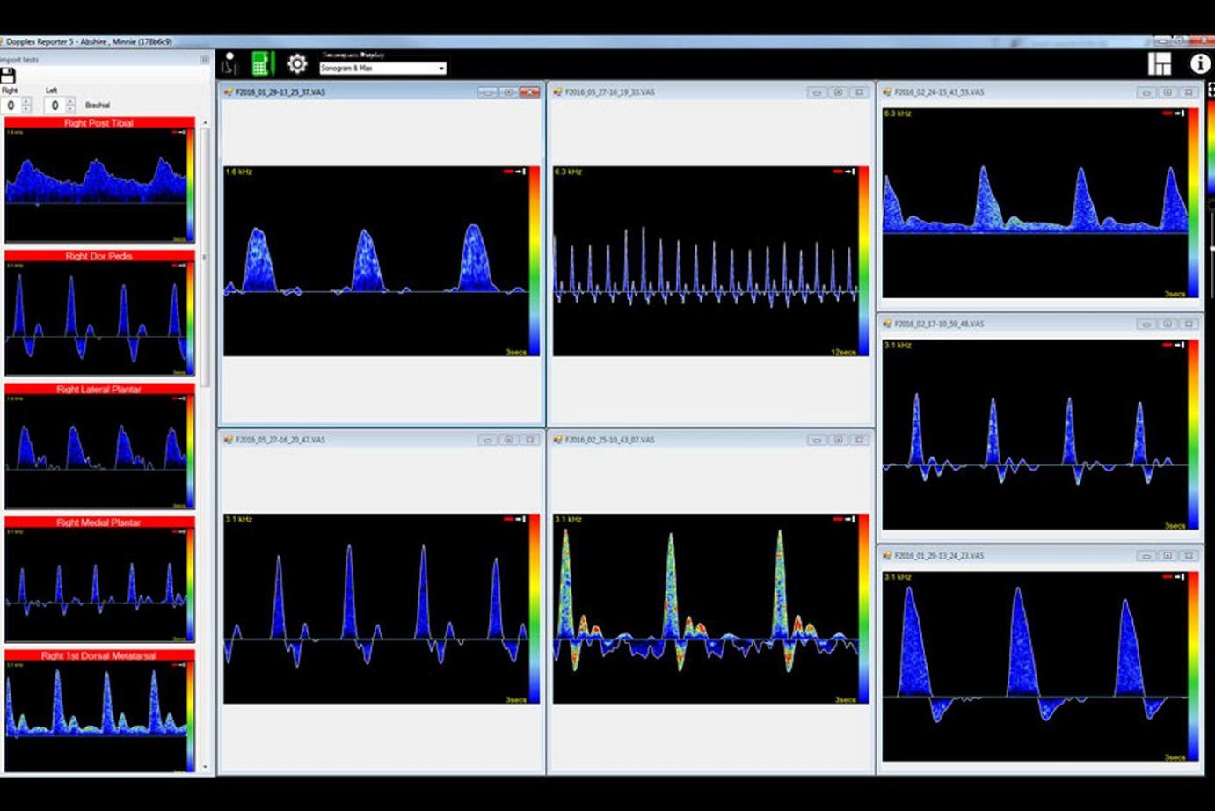
Task: Click the tiled window layout icon
Action: pos(1160,63)
